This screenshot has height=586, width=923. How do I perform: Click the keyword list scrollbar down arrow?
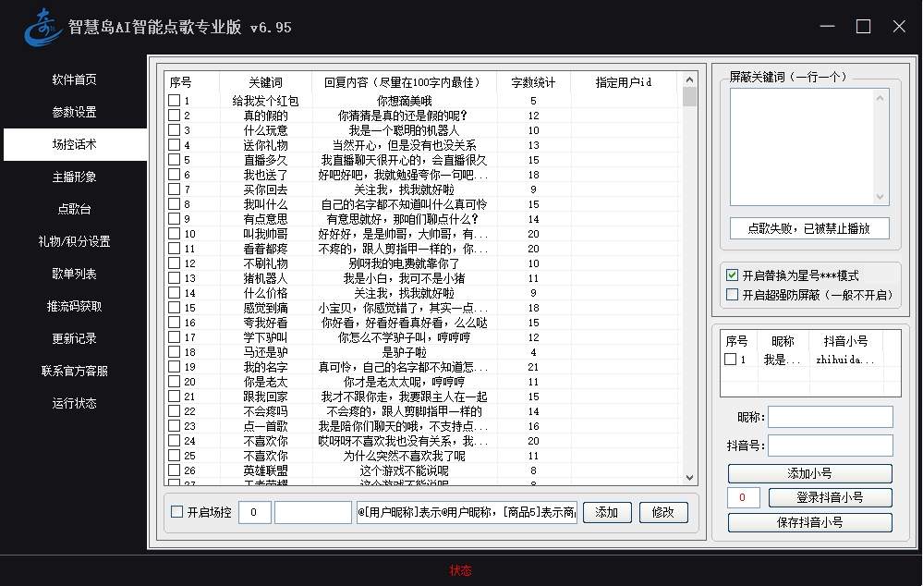click(689, 477)
